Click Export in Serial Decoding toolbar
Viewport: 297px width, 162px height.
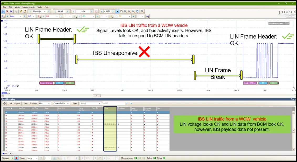click(x=17, y=103)
